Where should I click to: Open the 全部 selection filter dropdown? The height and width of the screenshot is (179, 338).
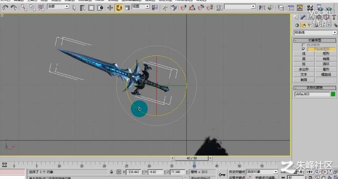point(58,7)
